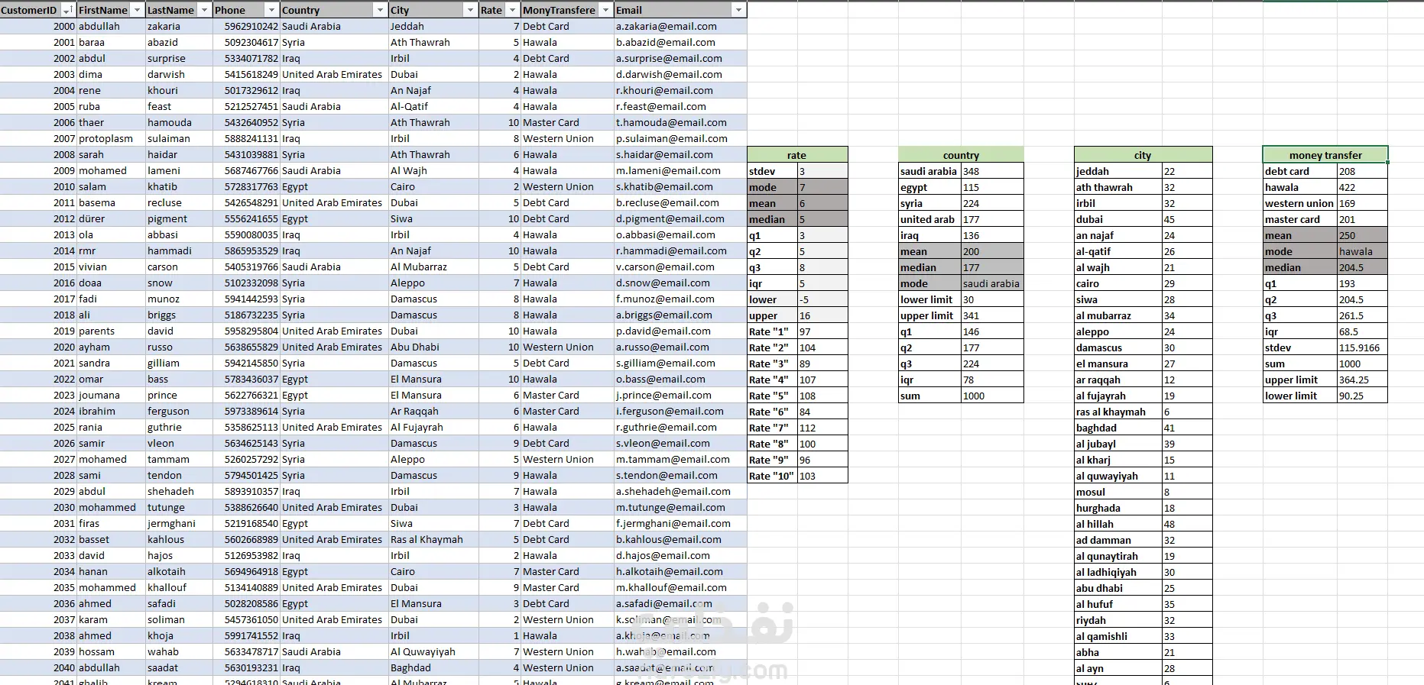Select first name cell 'joumana'
The width and height of the screenshot is (1424, 685).
click(111, 395)
